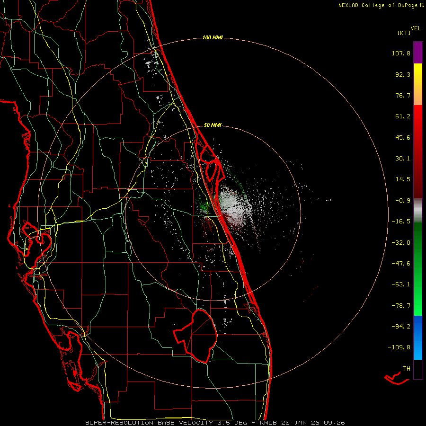Screen dimensions: 426x426
Task: Pick the green segment of the velocity color bar
Action: [418, 269]
